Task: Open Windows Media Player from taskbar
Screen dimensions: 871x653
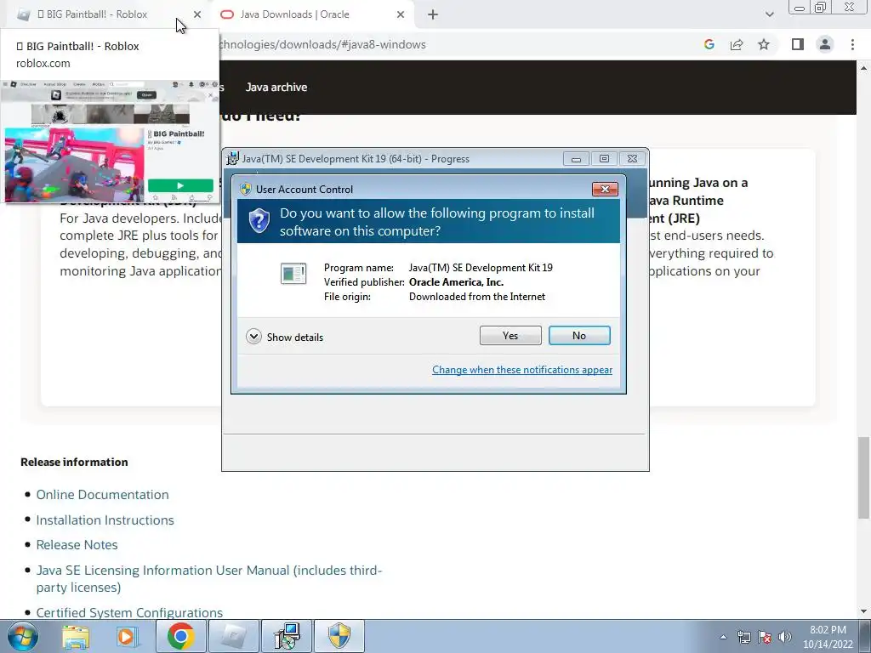Action: point(128,637)
